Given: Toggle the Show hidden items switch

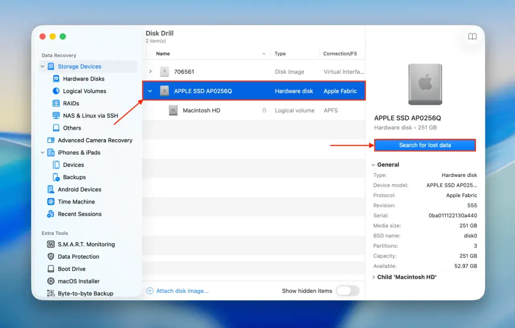Looking at the screenshot, I should (x=348, y=291).
